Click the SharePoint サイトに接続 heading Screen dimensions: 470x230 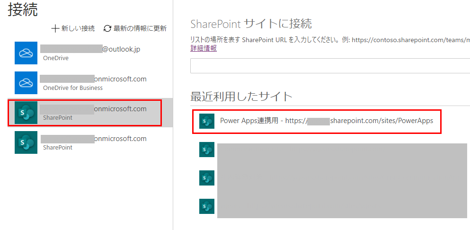pos(251,24)
